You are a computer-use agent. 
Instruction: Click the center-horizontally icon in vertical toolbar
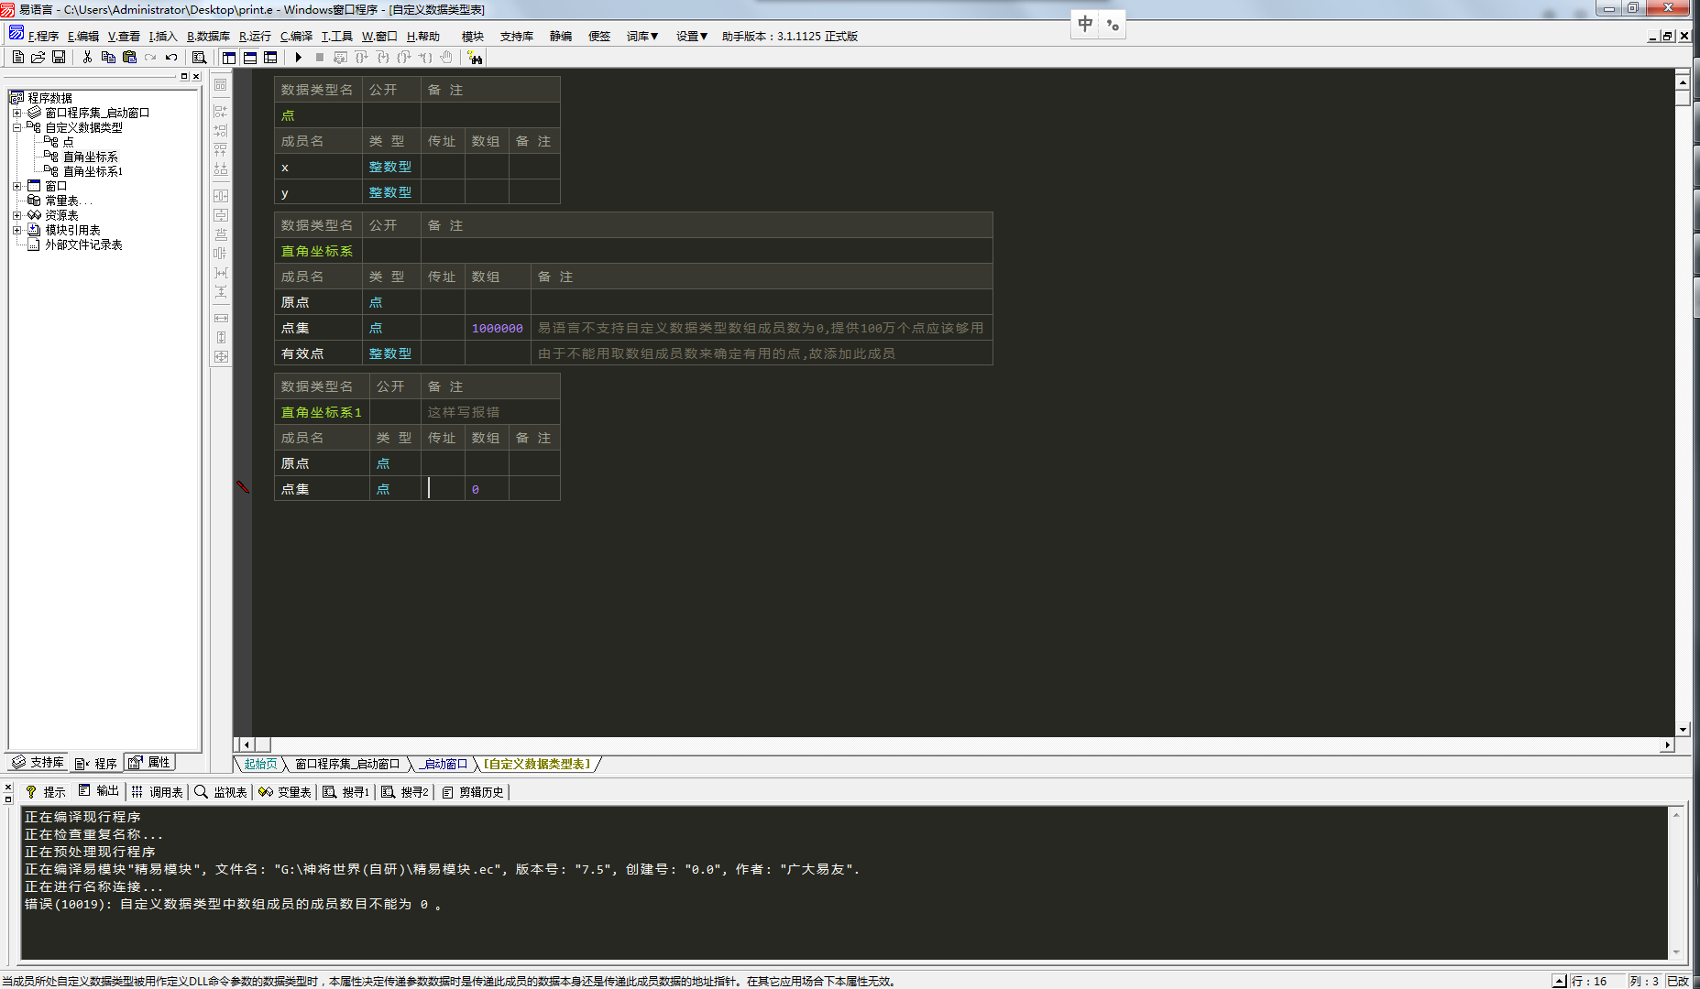point(221,195)
